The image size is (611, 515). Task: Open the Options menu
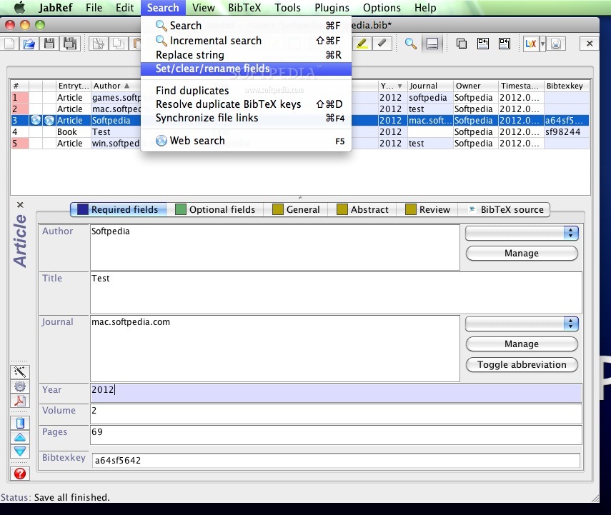[382, 7]
